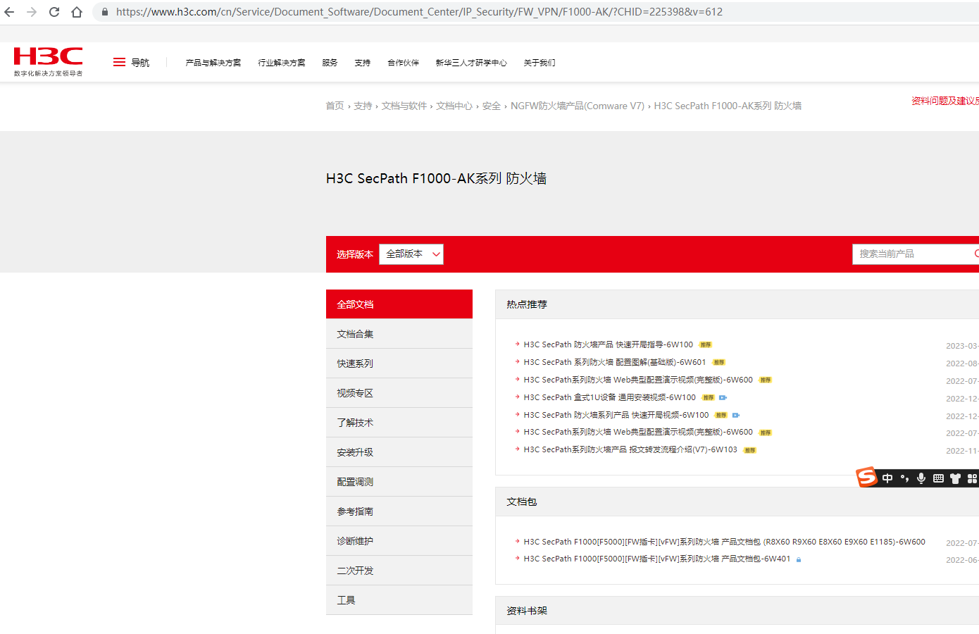This screenshot has height=634, width=979.
Task: Click the 文档包 section heading
Action: [x=522, y=502]
